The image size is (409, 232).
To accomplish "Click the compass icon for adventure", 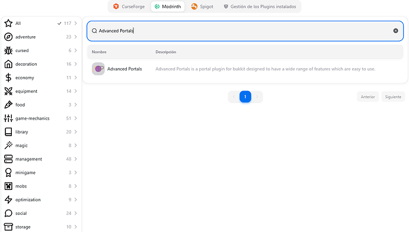I will (x=8, y=37).
